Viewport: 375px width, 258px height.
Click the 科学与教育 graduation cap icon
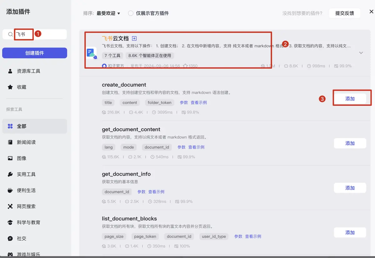(x=10, y=222)
